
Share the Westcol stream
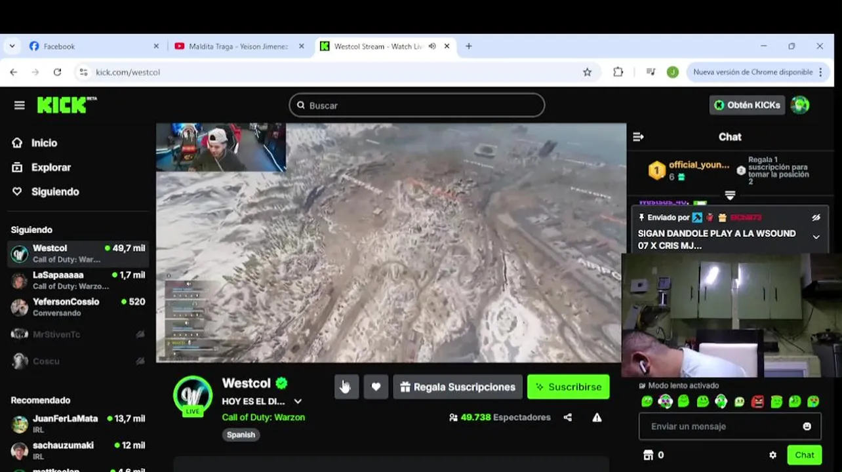(568, 417)
